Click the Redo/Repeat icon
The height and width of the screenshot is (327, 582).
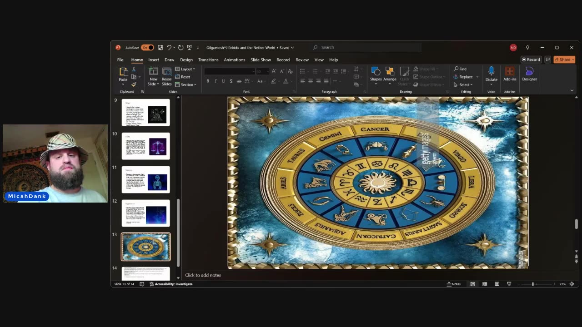click(x=181, y=48)
